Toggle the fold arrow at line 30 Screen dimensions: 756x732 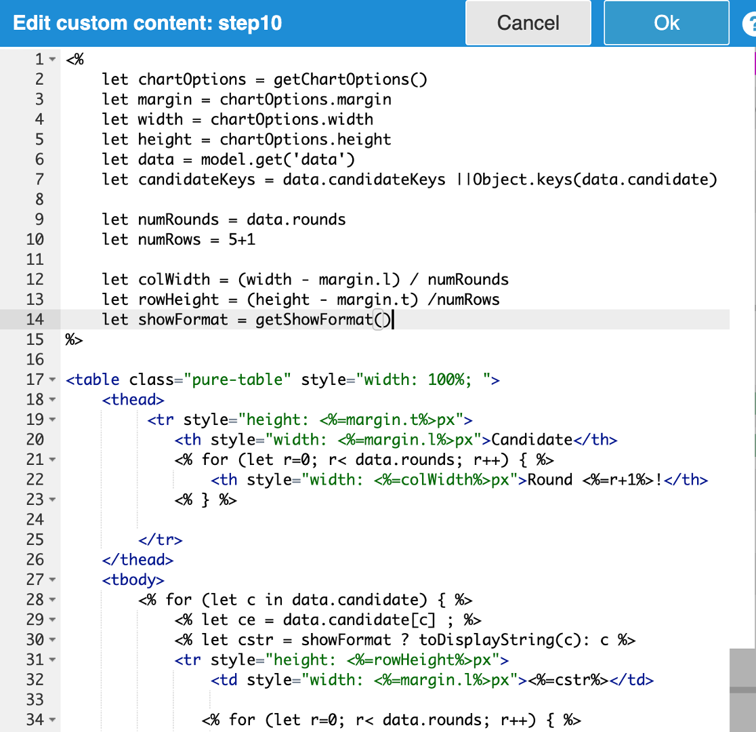pos(53,640)
